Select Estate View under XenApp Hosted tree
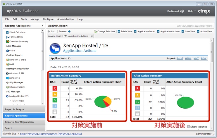 (18, 101)
